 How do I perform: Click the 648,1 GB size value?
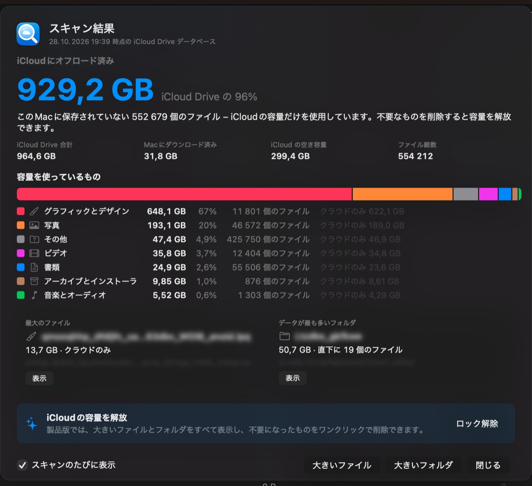pyautogui.click(x=166, y=211)
